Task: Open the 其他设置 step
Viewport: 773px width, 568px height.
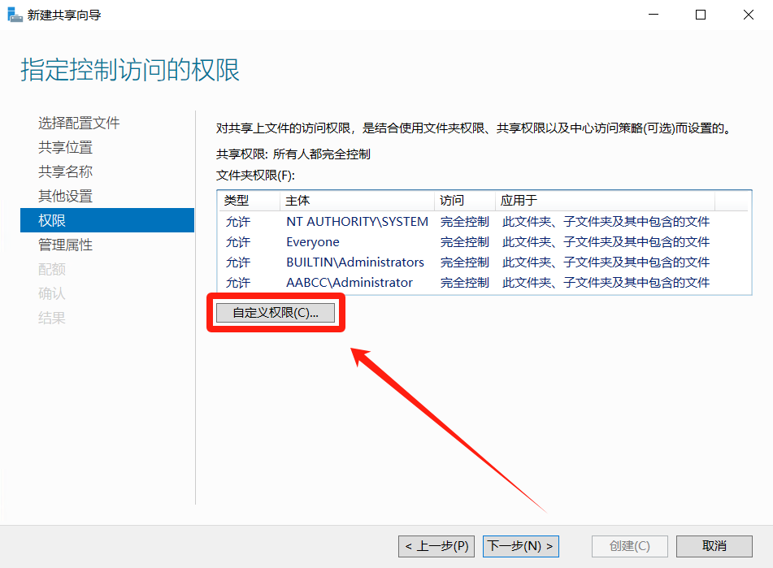Action: point(65,196)
